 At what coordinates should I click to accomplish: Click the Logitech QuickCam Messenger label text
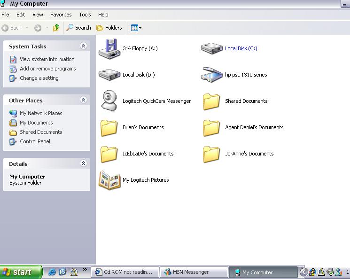[157, 101]
